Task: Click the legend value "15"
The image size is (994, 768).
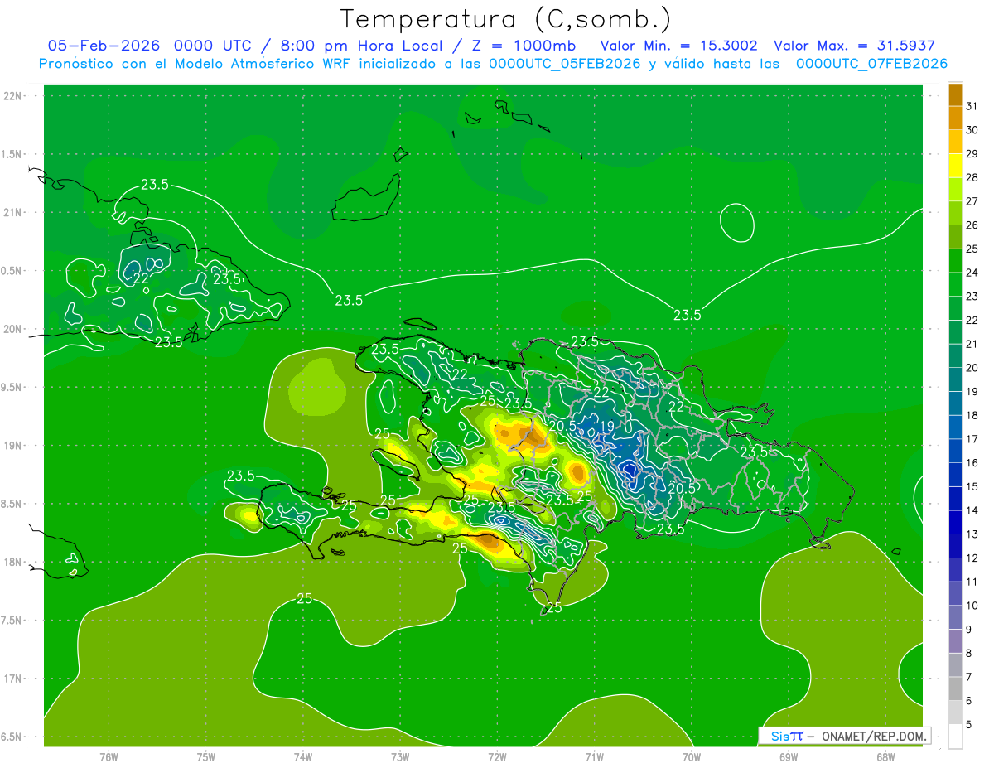Action: 972,487
